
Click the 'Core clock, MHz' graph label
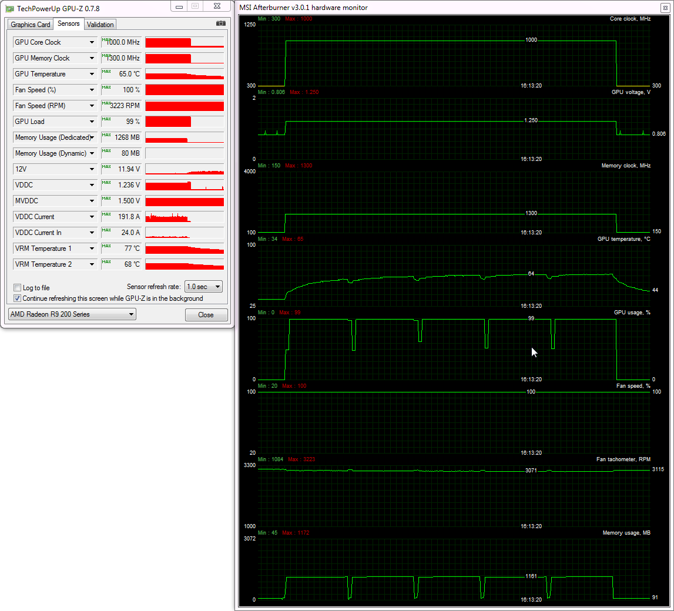pyautogui.click(x=630, y=19)
